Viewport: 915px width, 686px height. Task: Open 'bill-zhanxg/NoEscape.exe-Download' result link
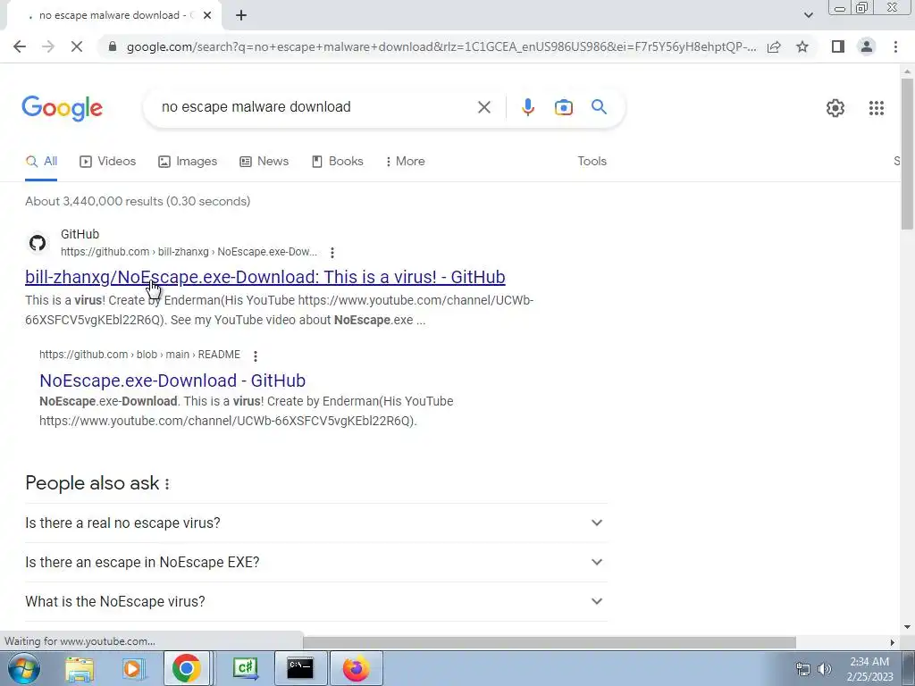click(264, 277)
